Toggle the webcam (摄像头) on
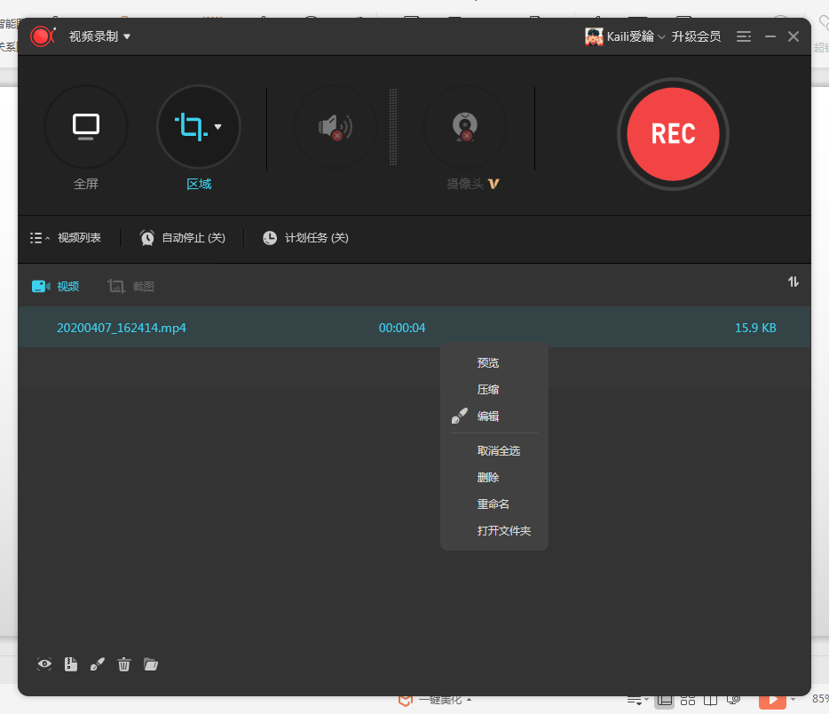The image size is (829, 714). pyautogui.click(x=465, y=127)
